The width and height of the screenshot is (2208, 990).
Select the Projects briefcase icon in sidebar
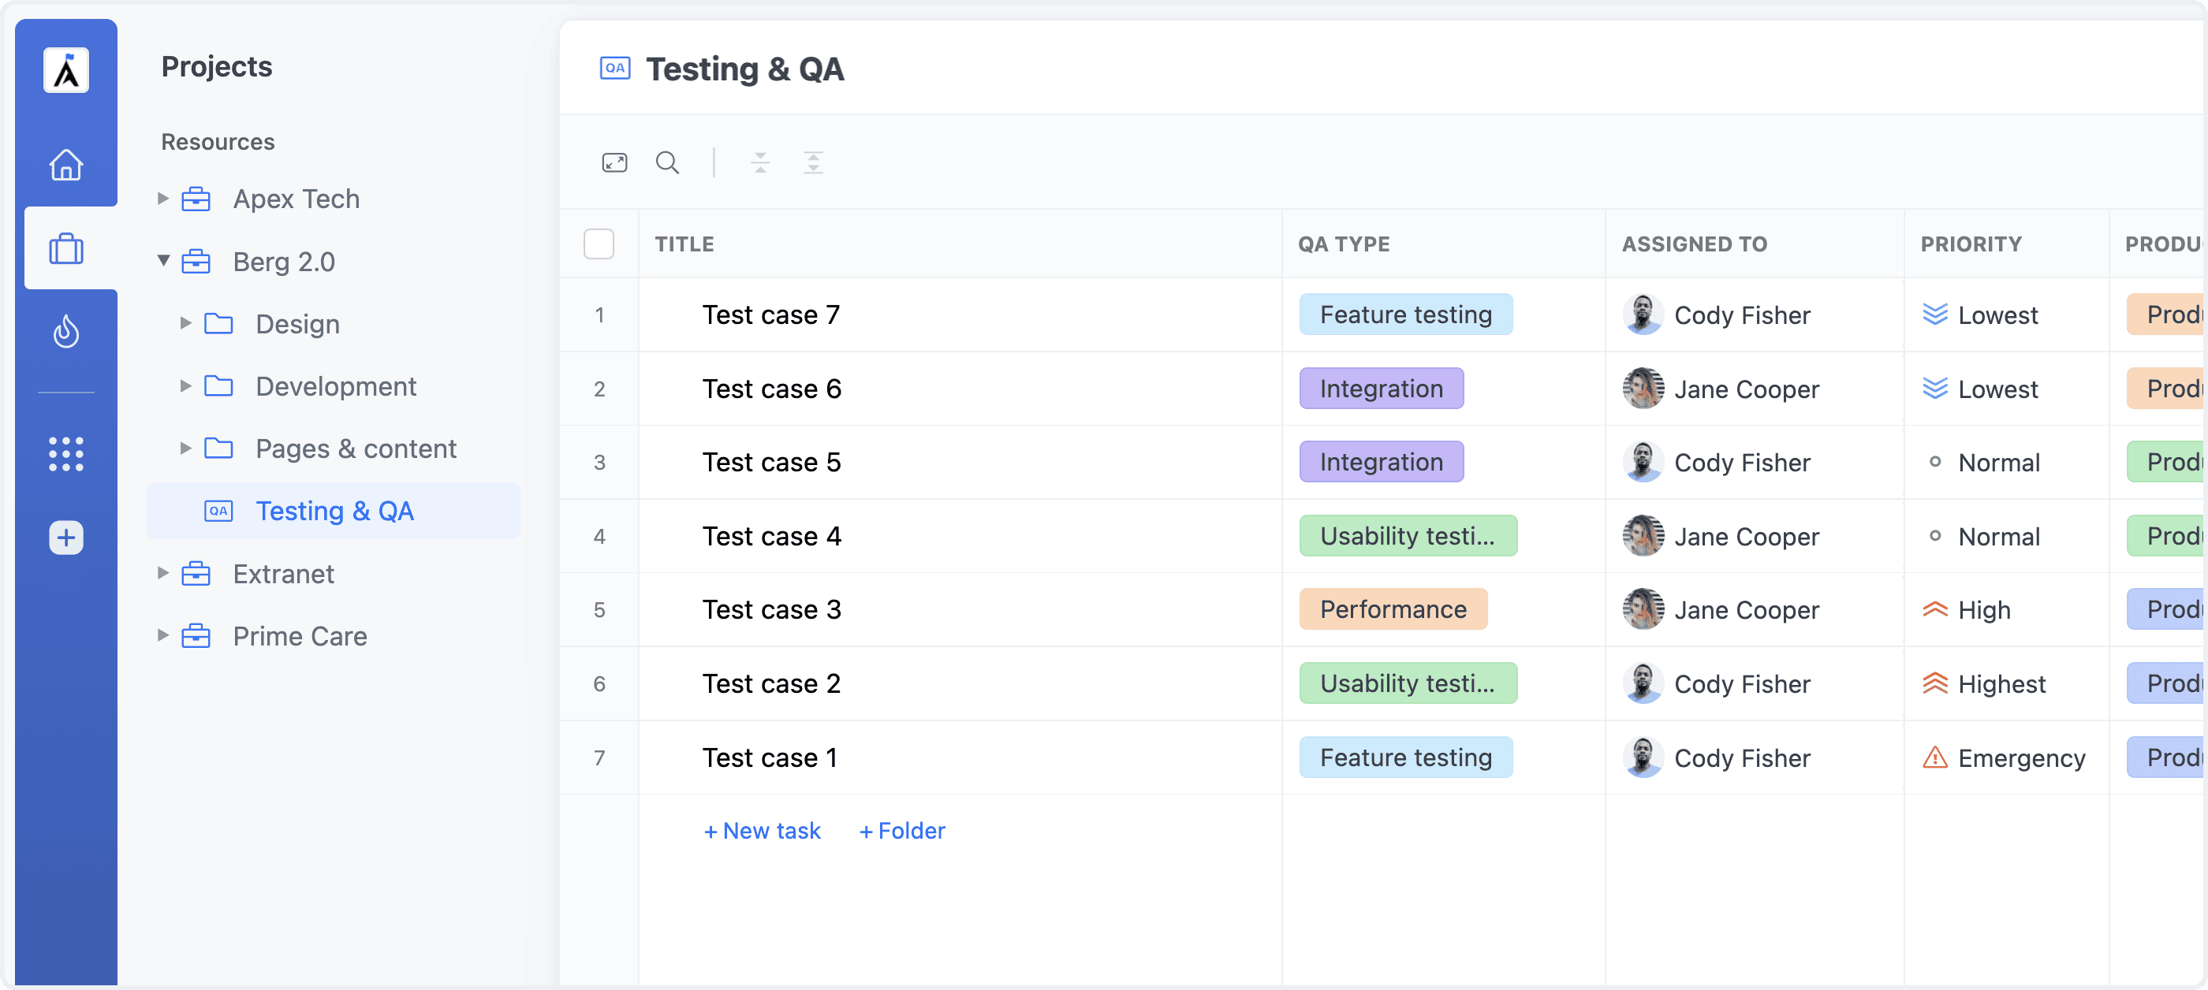click(x=66, y=248)
